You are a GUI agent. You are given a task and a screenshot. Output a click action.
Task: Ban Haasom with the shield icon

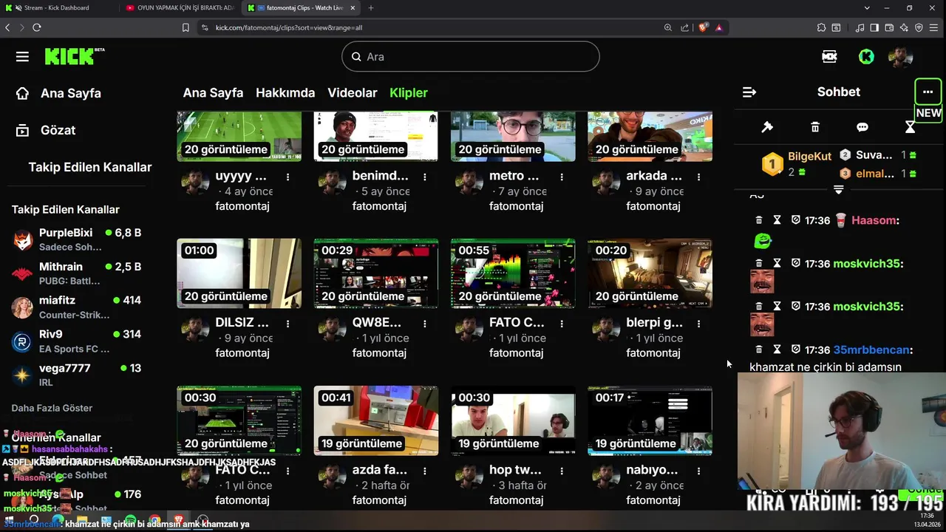(796, 220)
